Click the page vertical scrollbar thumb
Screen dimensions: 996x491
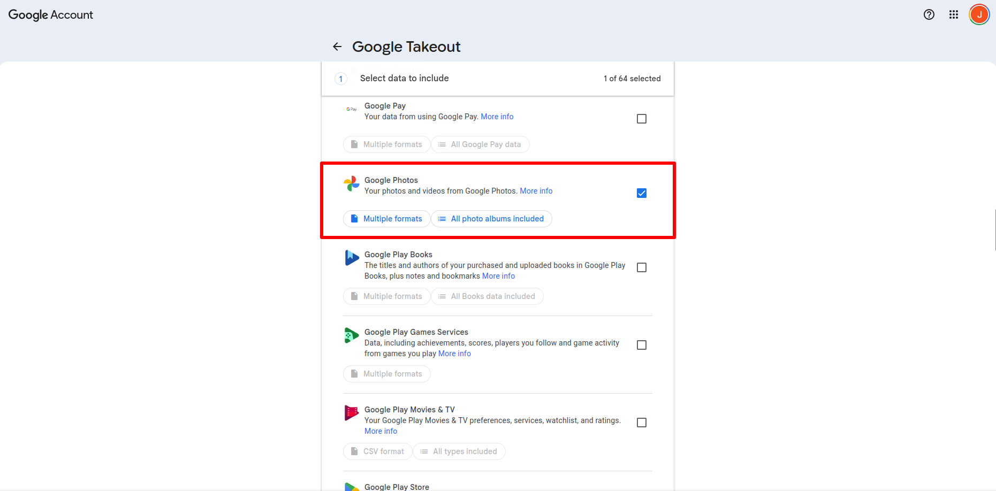point(995,230)
